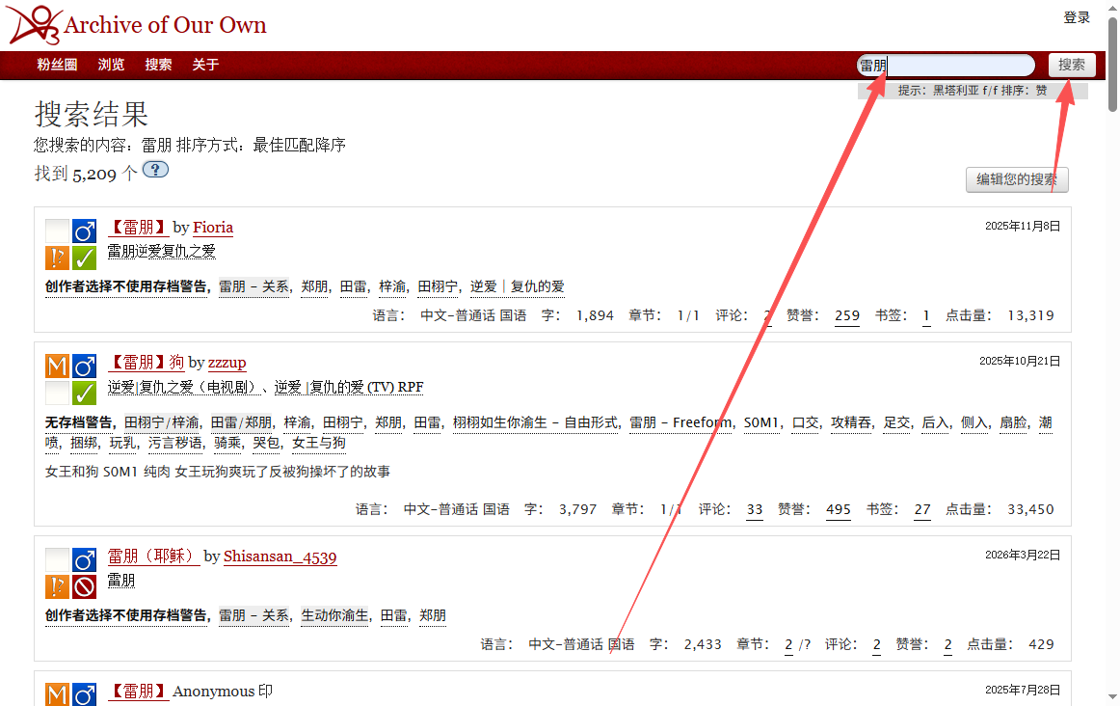Click male category icon on zzzup's work
This screenshot has height=706, width=1120.
[84, 366]
